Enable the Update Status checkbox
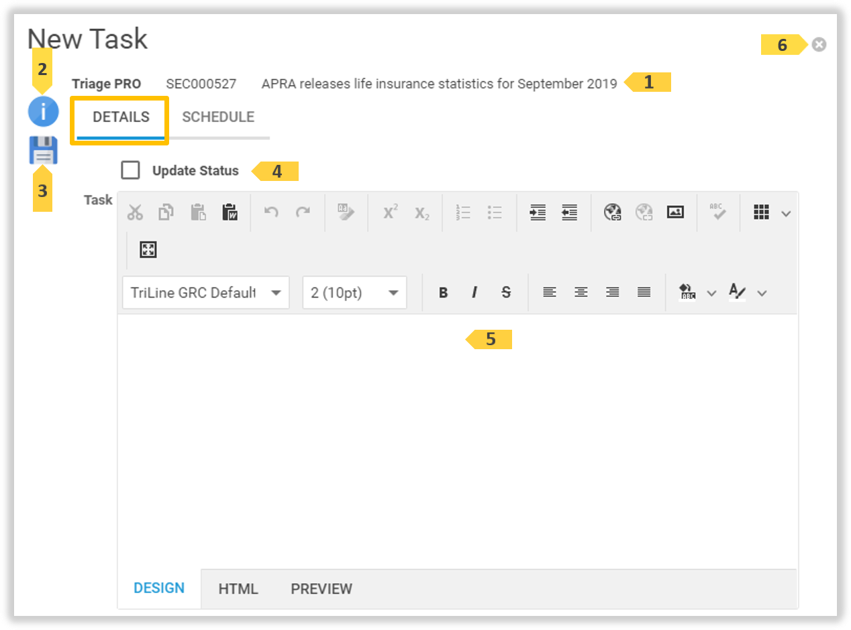Screen dimensions: 851x630 (x=130, y=170)
